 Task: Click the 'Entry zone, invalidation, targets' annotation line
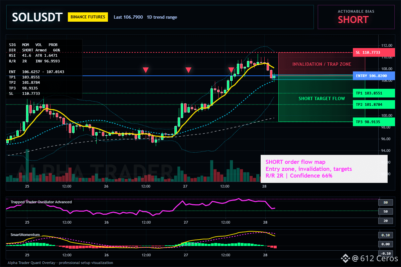(x=308, y=169)
